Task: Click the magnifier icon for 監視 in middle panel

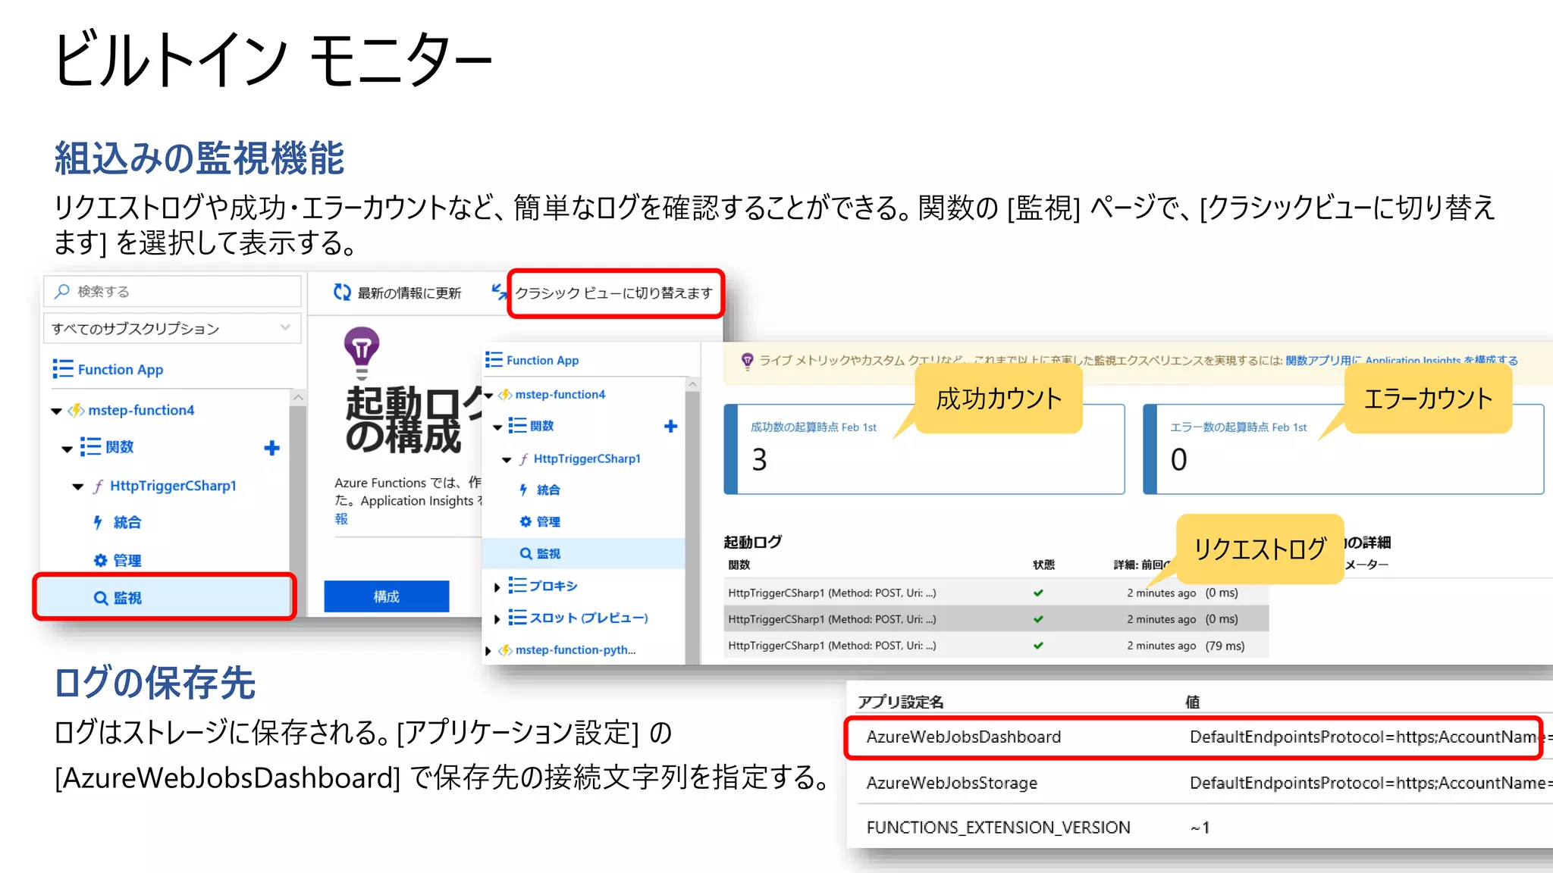Action: (x=525, y=554)
